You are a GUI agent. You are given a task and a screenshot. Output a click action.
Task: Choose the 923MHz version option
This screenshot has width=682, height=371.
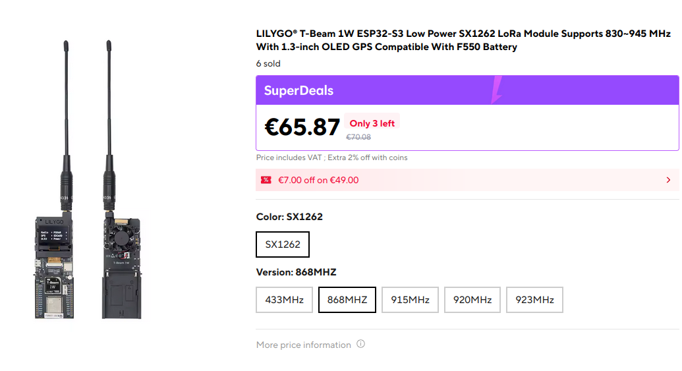(534, 300)
